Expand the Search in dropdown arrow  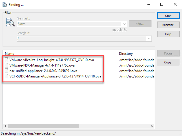click(149, 39)
